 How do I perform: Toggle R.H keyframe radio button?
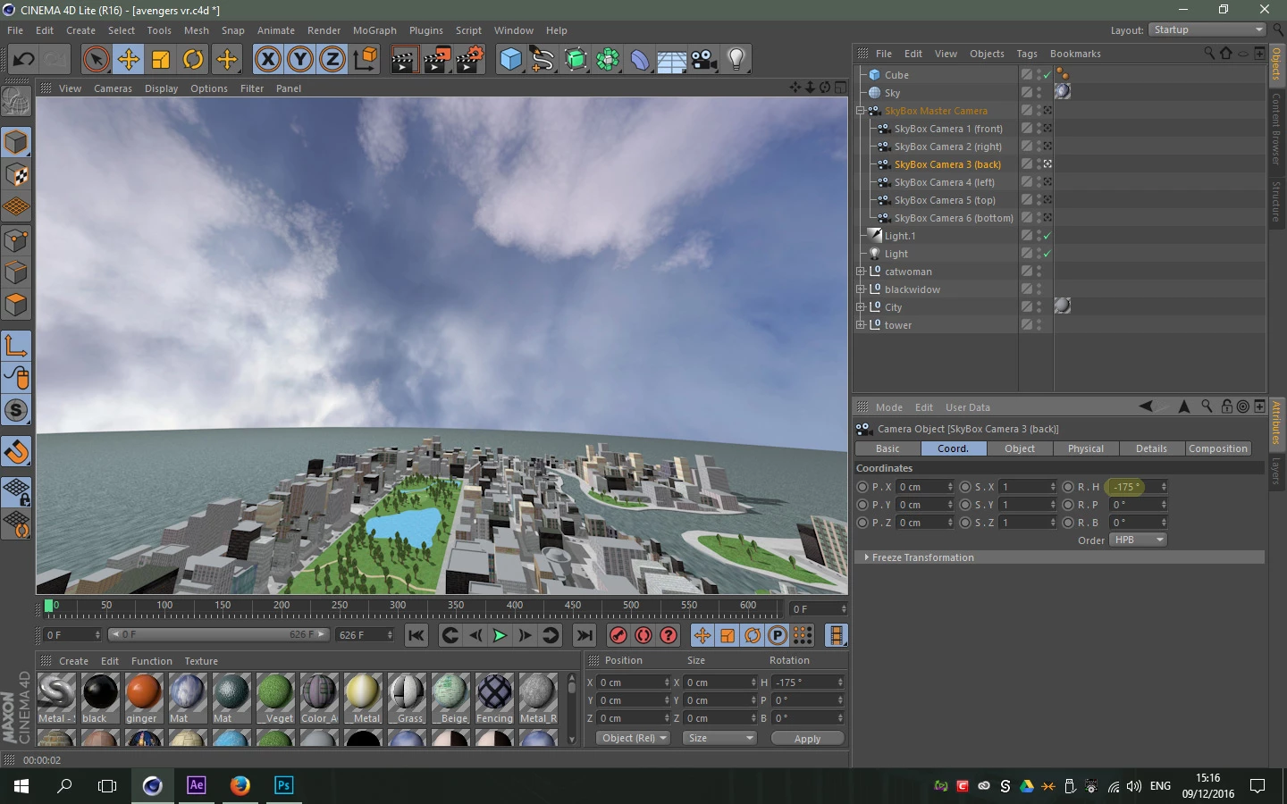click(1068, 487)
